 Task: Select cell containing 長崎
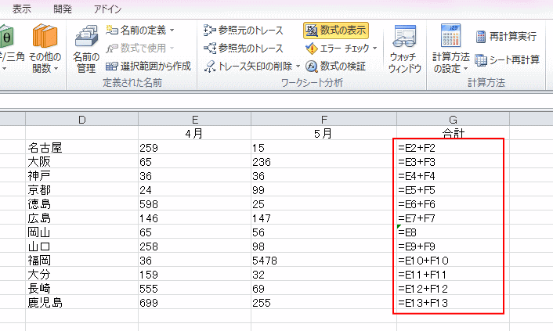click(x=81, y=288)
